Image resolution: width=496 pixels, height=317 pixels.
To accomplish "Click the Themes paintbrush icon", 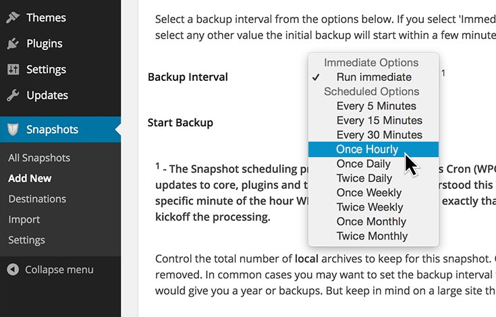I will [x=13, y=18].
